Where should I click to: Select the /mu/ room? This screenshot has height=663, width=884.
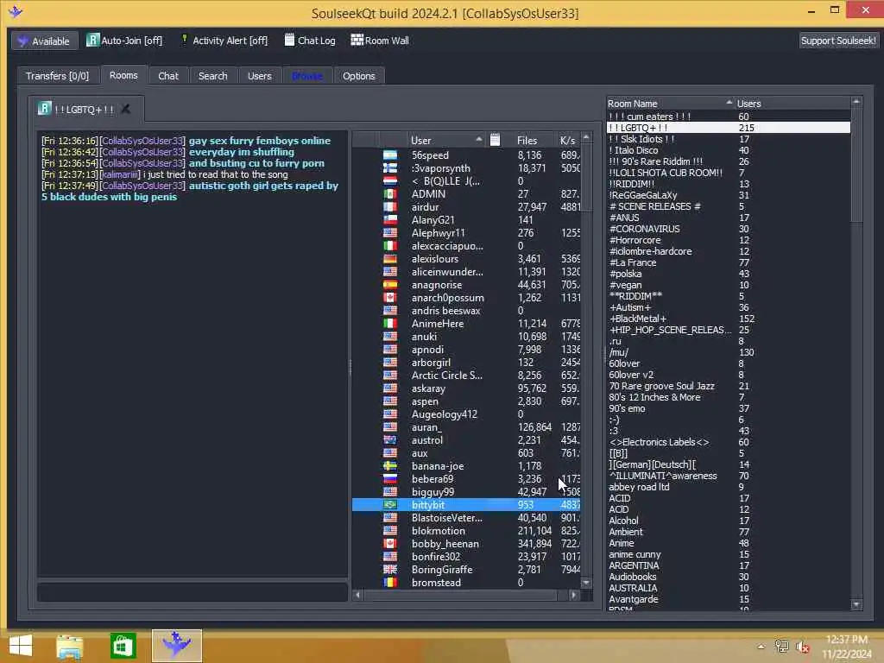(x=729, y=352)
